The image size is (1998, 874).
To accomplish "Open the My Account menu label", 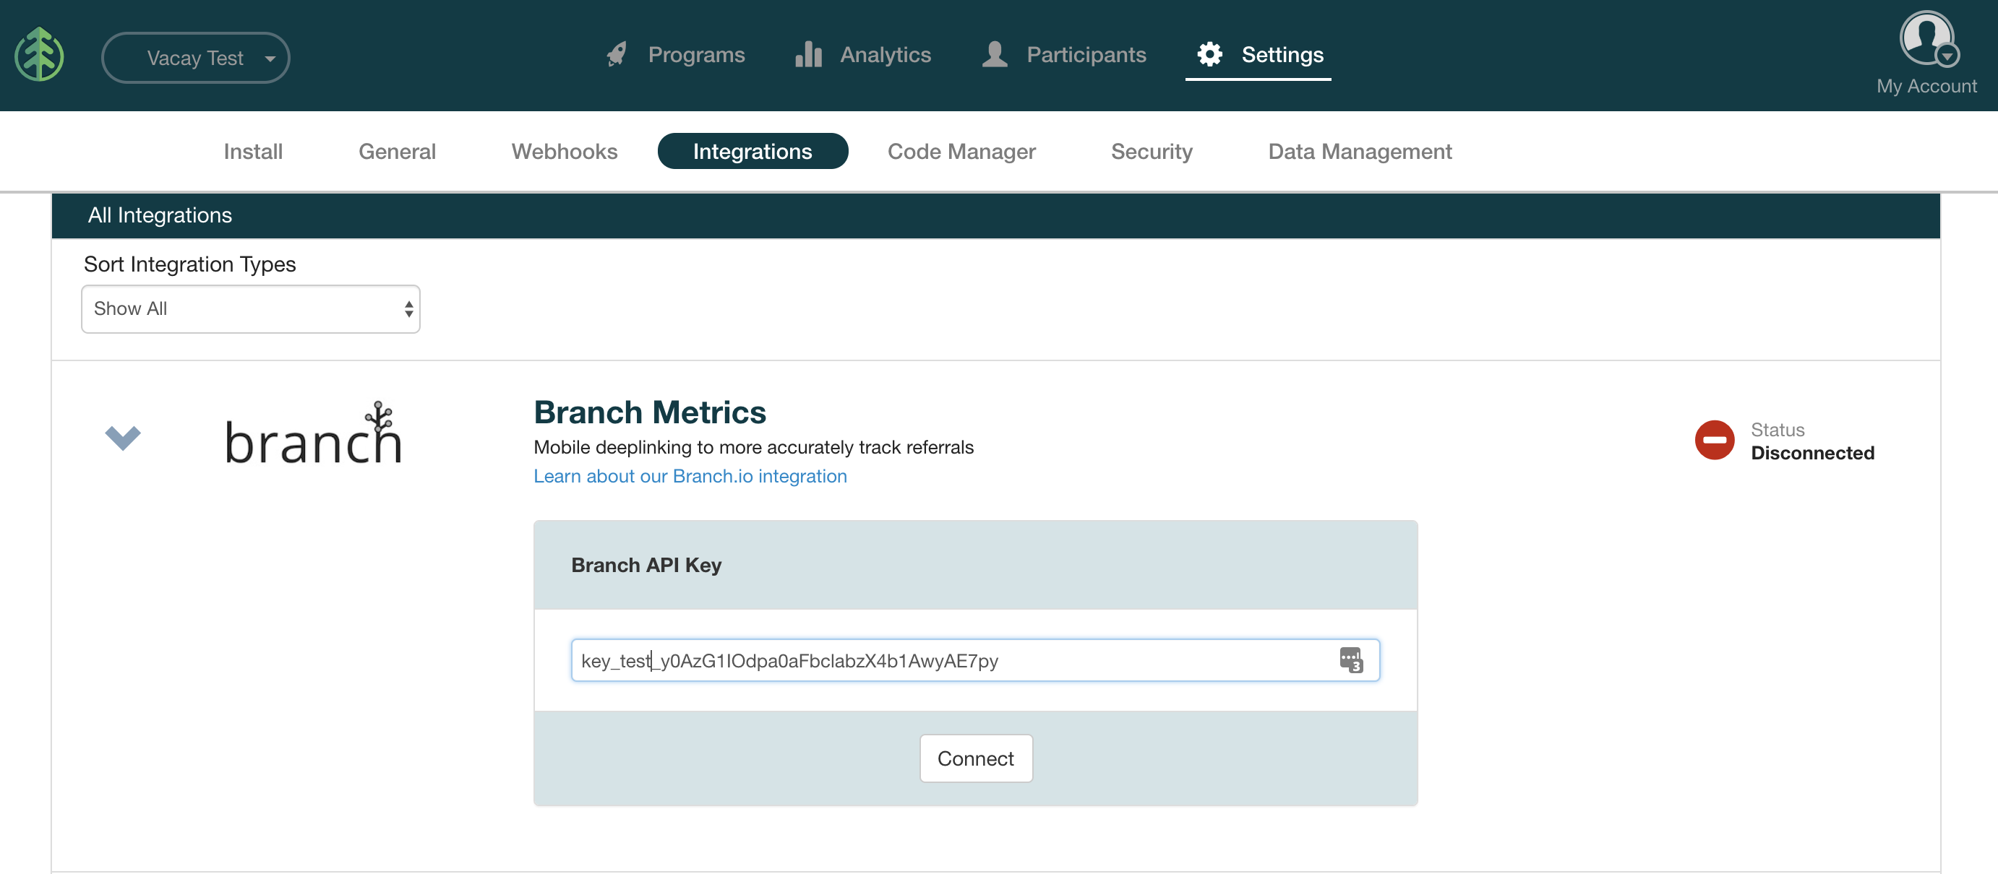I will click(1926, 86).
